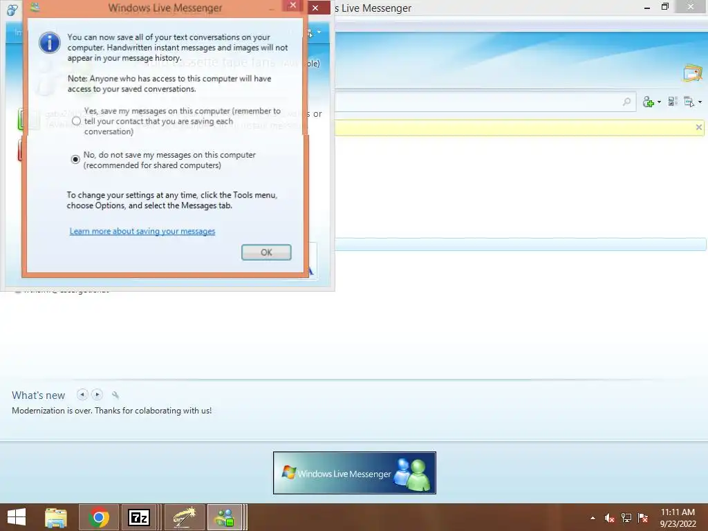Click the Windows Live Messenger banner
The image size is (708, 531).
[355, 473]
